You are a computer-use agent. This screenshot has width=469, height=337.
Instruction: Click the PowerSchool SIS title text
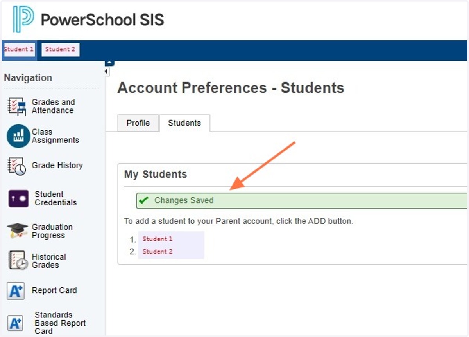pyautogui.click(x=102, y=20)
